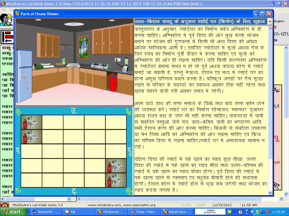Switch to the Ajit folder taskbar button
The height and width of the screenshot is (216, 289).
[x=78, y=212]
